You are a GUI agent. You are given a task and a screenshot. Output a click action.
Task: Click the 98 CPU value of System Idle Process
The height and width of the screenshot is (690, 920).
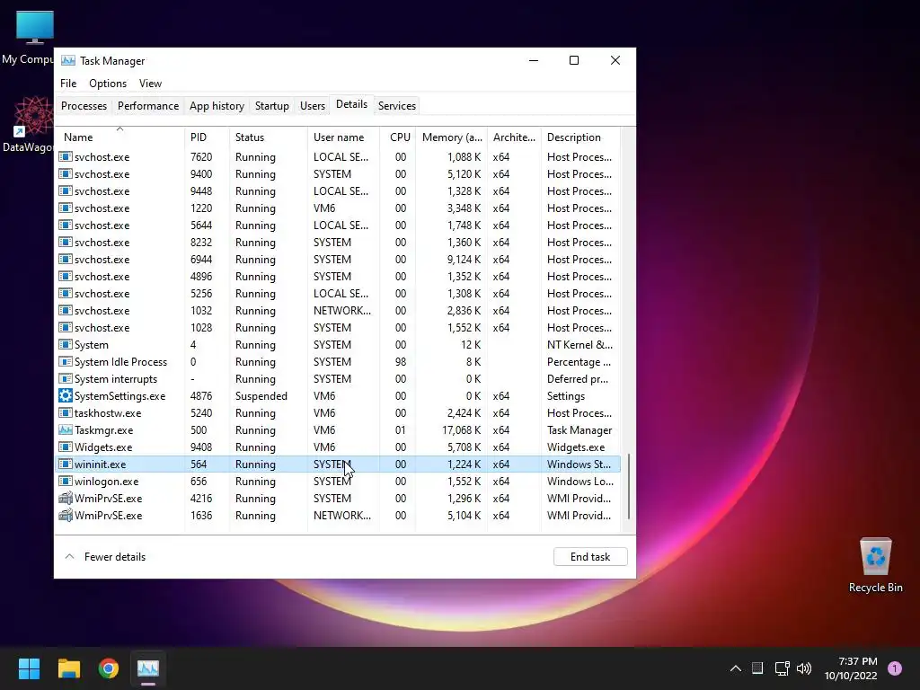[x=401, y=362]
